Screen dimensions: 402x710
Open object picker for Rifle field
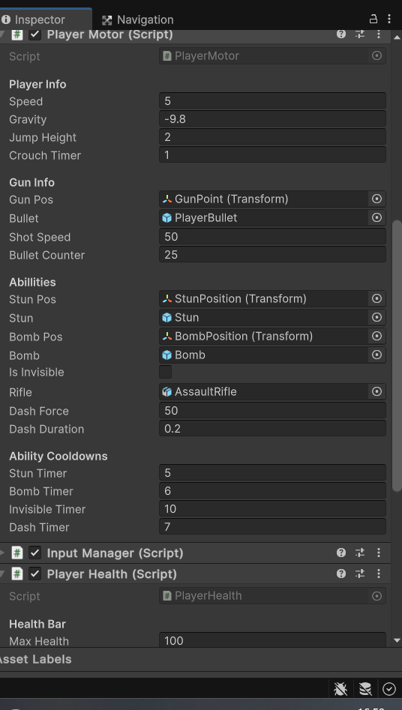376,391
